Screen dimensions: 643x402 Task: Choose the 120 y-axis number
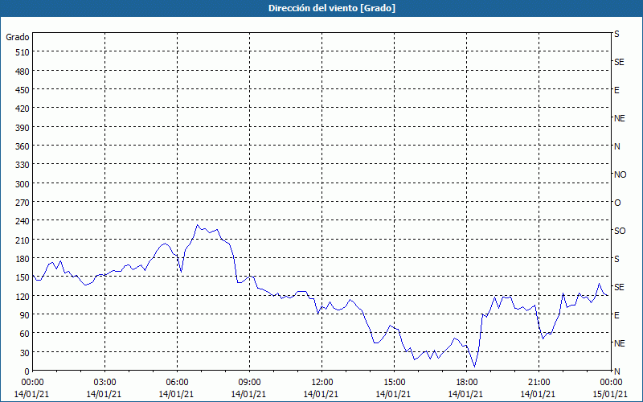click(23, 297)
